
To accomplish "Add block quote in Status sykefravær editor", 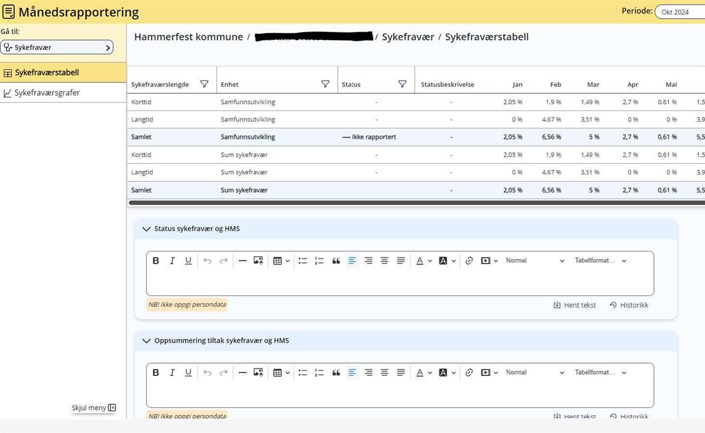I will (336, 261).
